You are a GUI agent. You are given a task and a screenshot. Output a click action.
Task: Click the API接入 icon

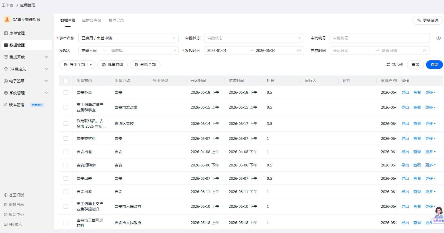point(6,224)
